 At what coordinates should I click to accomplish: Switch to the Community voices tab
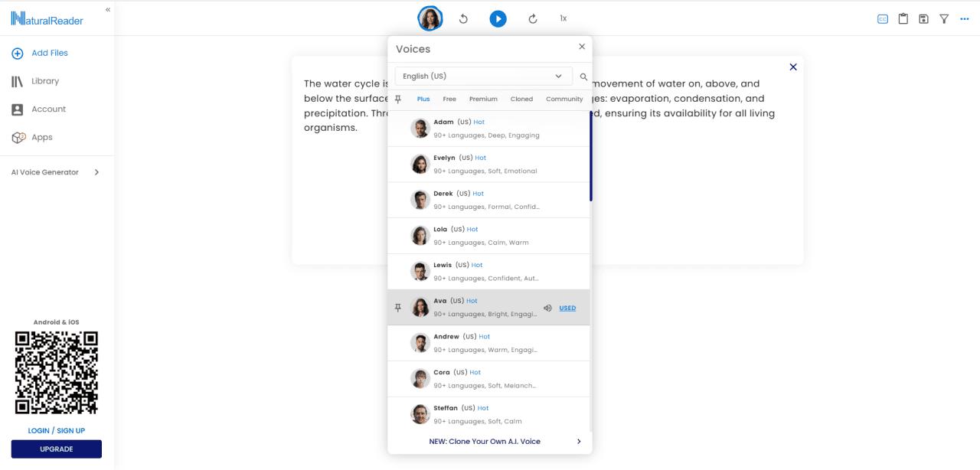tap(564, 100)
